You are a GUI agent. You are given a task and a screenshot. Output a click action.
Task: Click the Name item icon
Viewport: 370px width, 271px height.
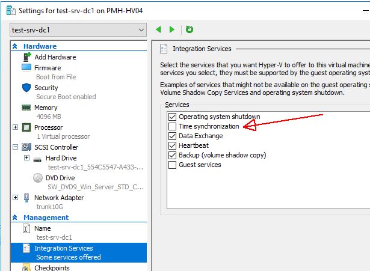(x=26, y=228)
